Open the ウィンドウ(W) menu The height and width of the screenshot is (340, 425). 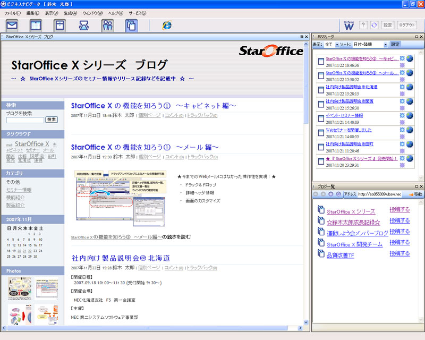[92, 13]
